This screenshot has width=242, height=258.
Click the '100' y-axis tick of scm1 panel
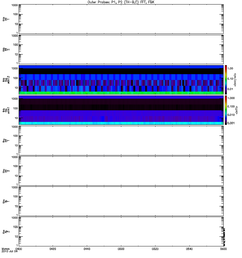[15, 108]
